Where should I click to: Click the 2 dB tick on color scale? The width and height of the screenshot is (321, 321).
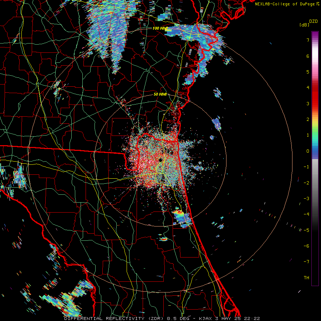click(308, 119)
